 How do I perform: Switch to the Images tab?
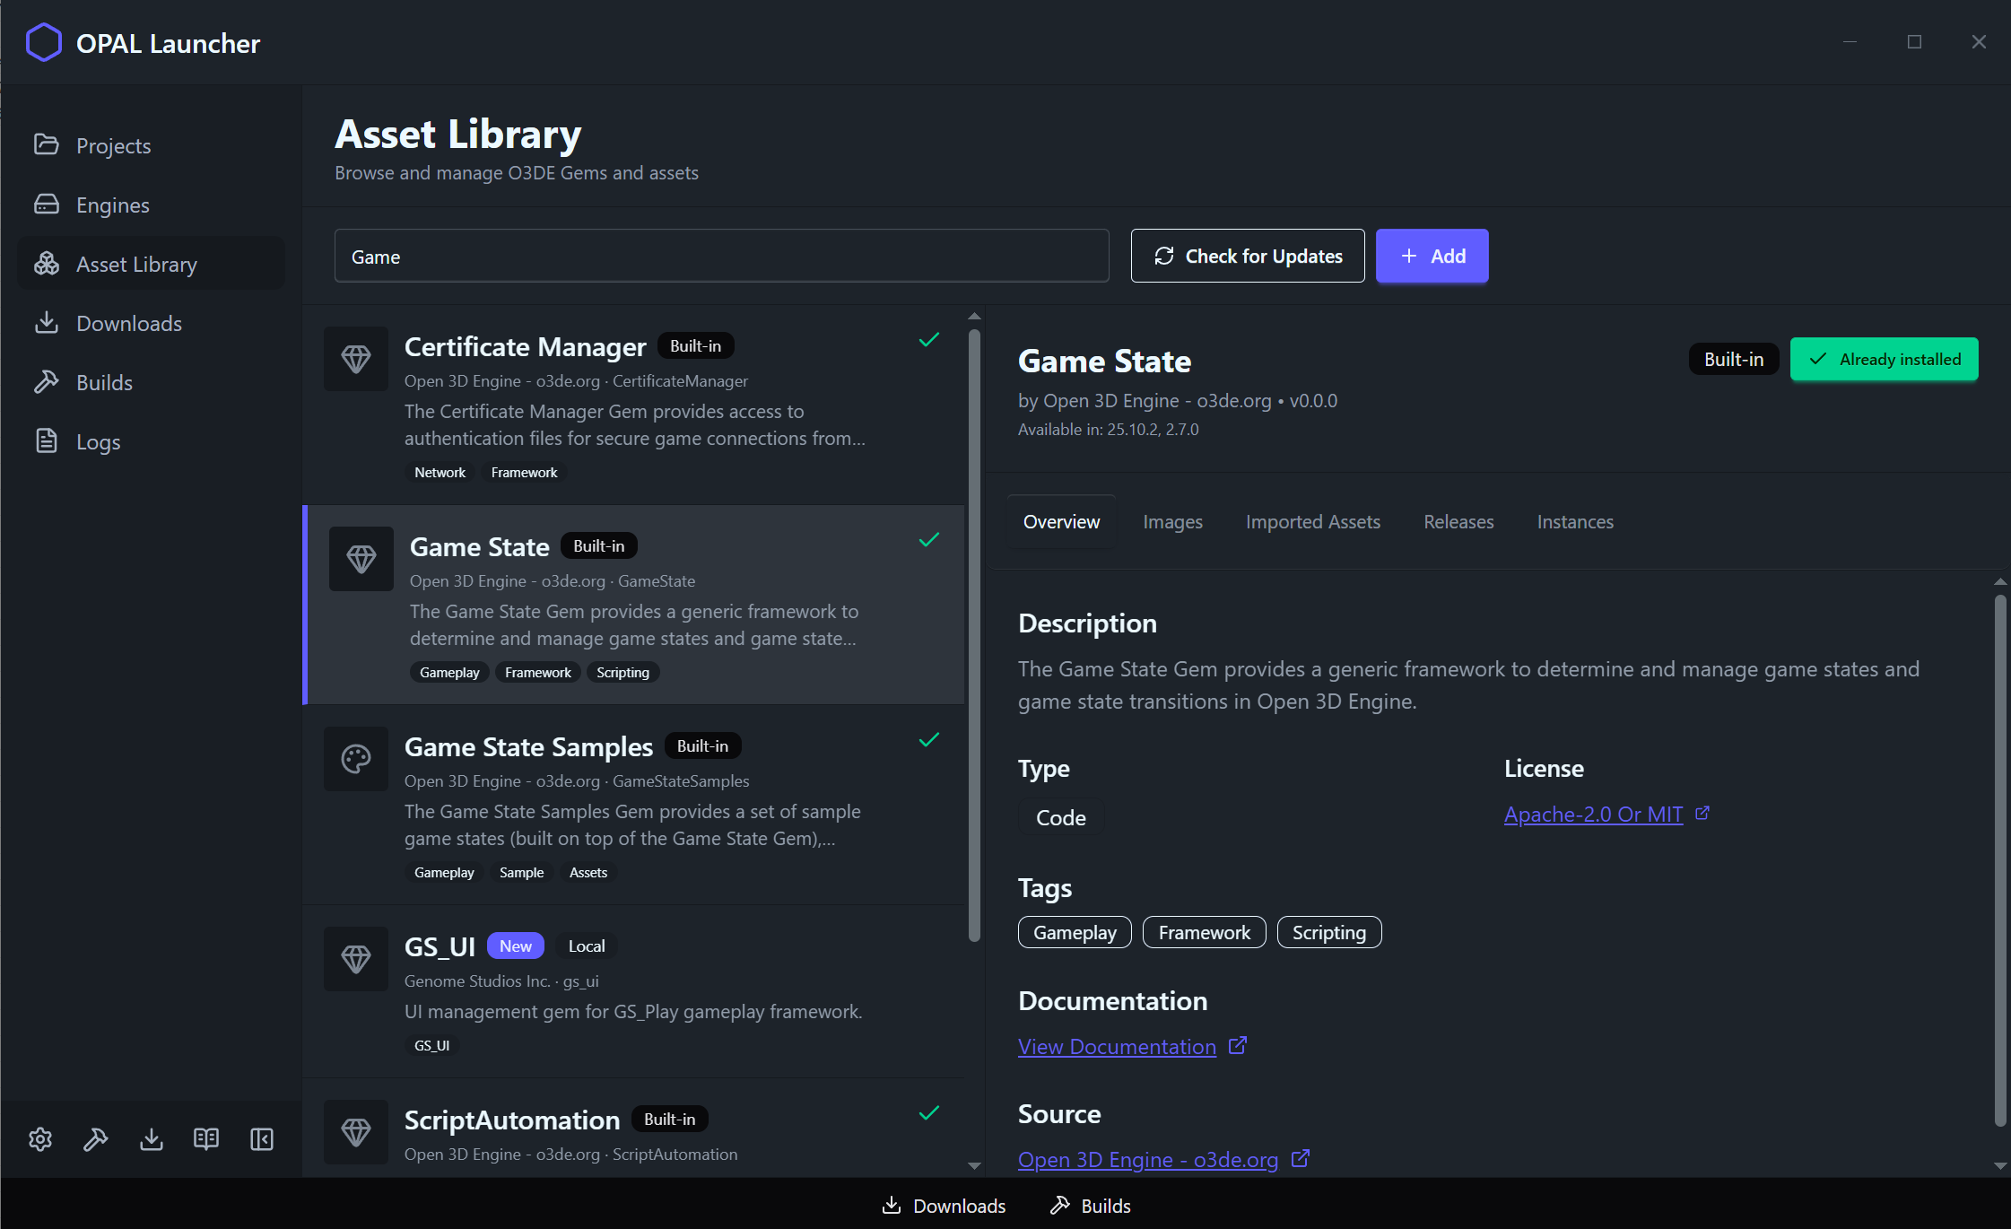tap(1172, 522)
